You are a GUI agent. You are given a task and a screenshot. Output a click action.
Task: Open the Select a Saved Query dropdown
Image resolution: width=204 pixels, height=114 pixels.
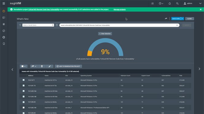tap(38, 25)
